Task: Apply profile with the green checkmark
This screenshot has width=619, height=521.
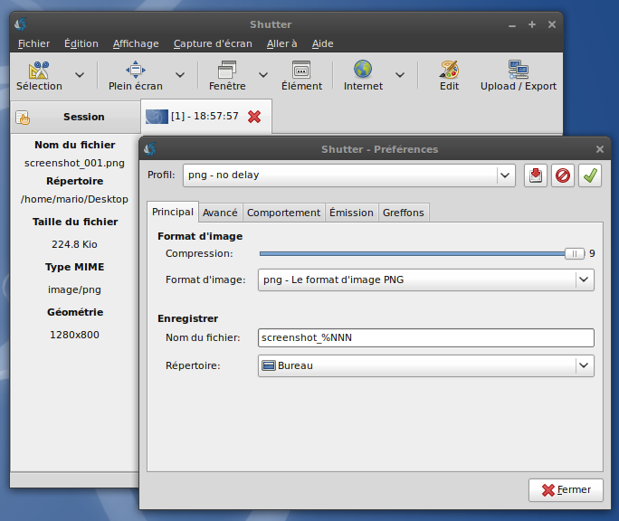Action: pos(590,175)
